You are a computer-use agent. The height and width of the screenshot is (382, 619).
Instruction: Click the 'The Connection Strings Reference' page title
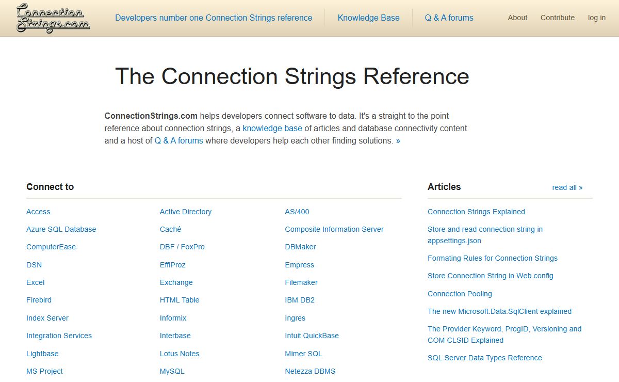[x=292, y=76]
